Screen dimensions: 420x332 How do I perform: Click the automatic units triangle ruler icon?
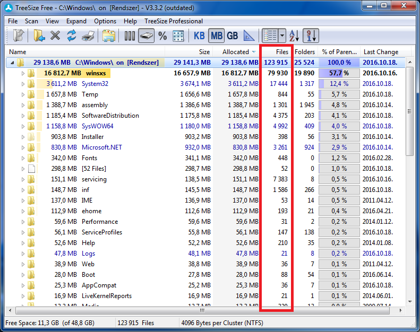tap(249, 36)
